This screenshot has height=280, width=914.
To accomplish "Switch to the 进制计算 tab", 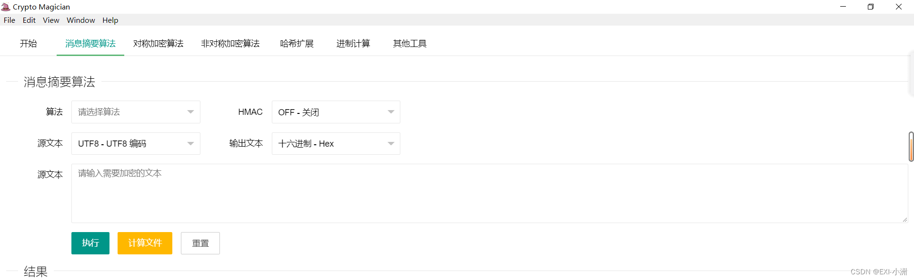I will [x=353, y=44].
